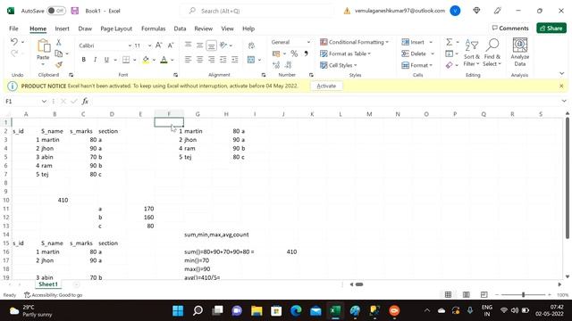The image size is (572, 321).
Task: Click into the Name Box showing F1
Action: coord(21,101)
